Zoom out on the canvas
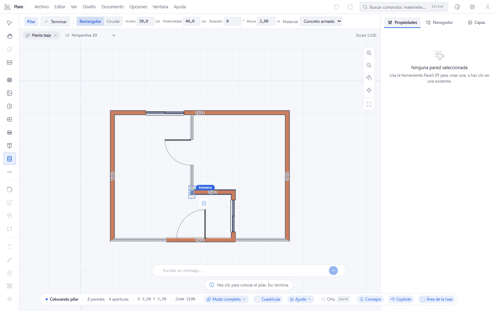Image resolution: width=498 pixels, height=311 pixels. 369,65
